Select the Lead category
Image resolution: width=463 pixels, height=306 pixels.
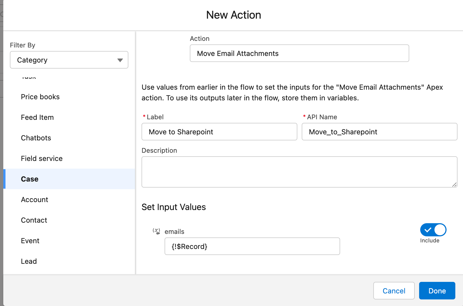[29, 261]
